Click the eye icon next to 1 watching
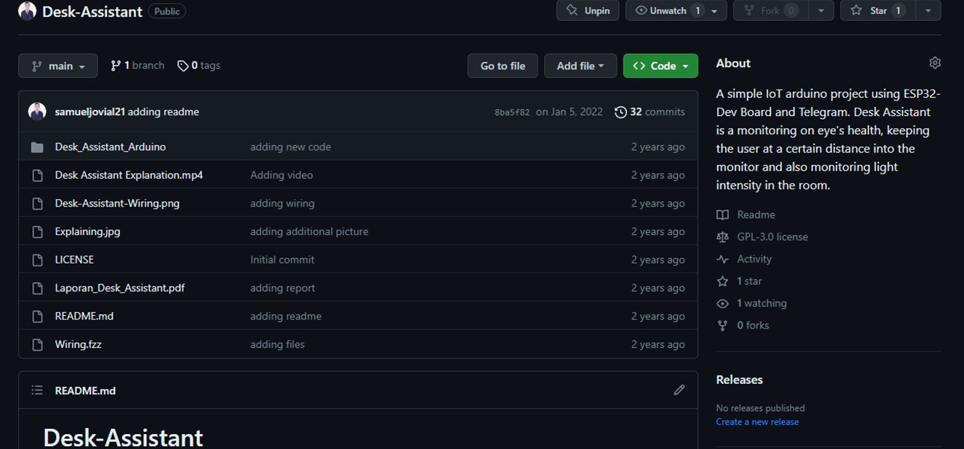Image resolution: width=964 pixels, height=449 pixels. 722,304
